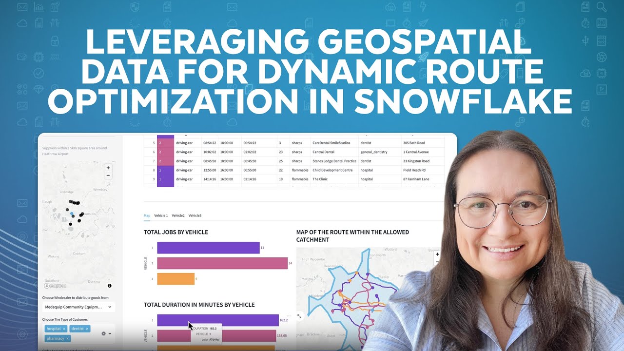Select the 12:55:00 time cell
624x351 pixels.
(210, 170)
